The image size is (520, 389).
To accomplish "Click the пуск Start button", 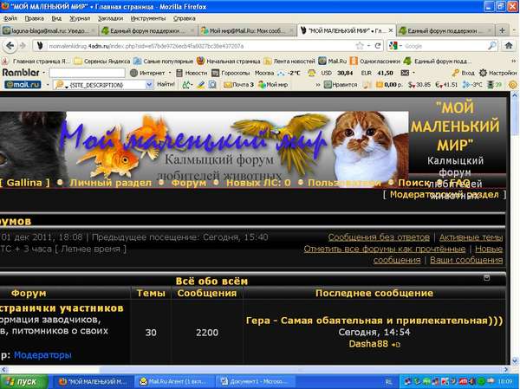I will (23, 381).
